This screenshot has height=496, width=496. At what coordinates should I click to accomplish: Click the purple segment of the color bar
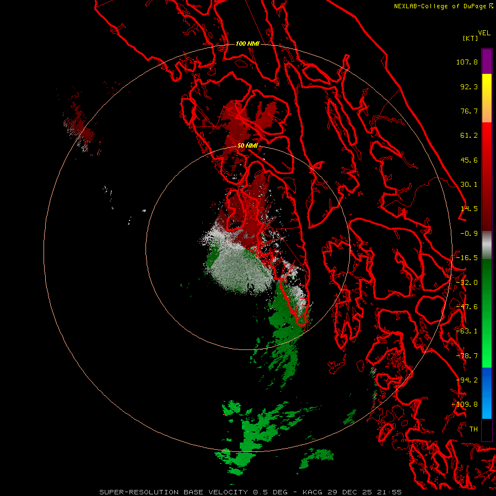[x=487, y=61]
